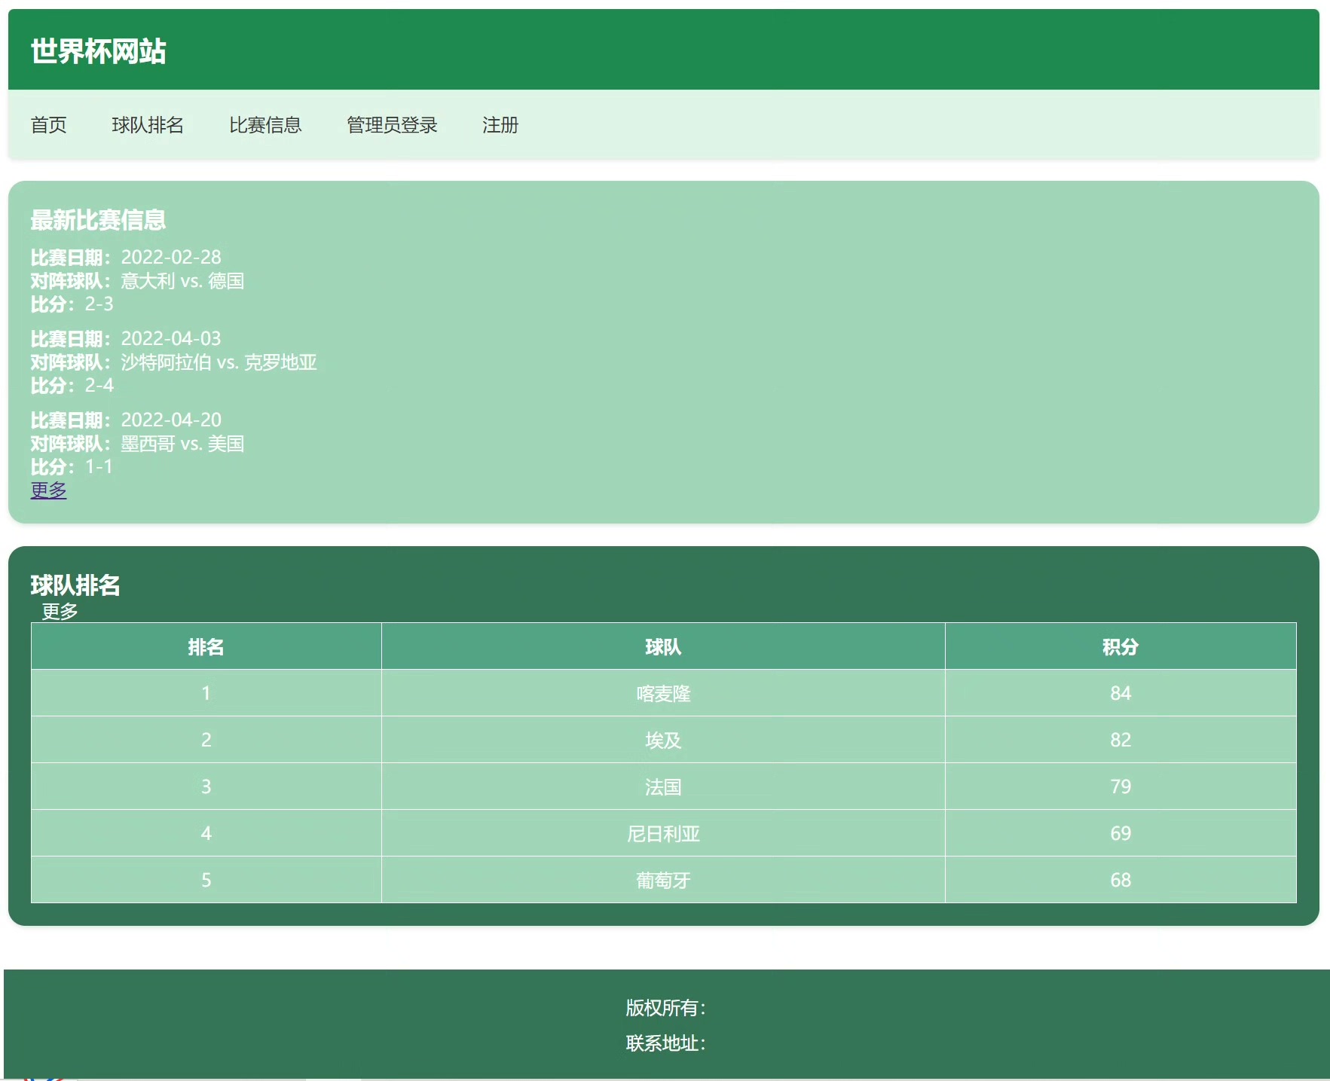
Task: Click match date 2022-02-28
Action: point(171,258)
